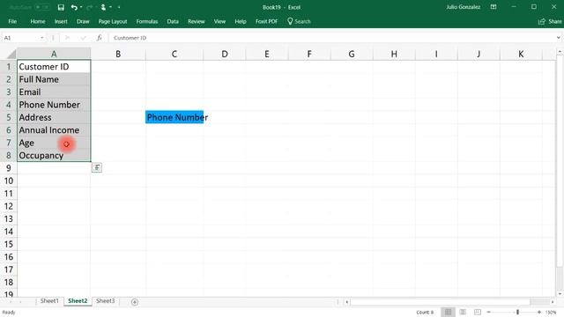
Task: Click the Save icon in quick access toolbar
Action: tap(61, 7)
